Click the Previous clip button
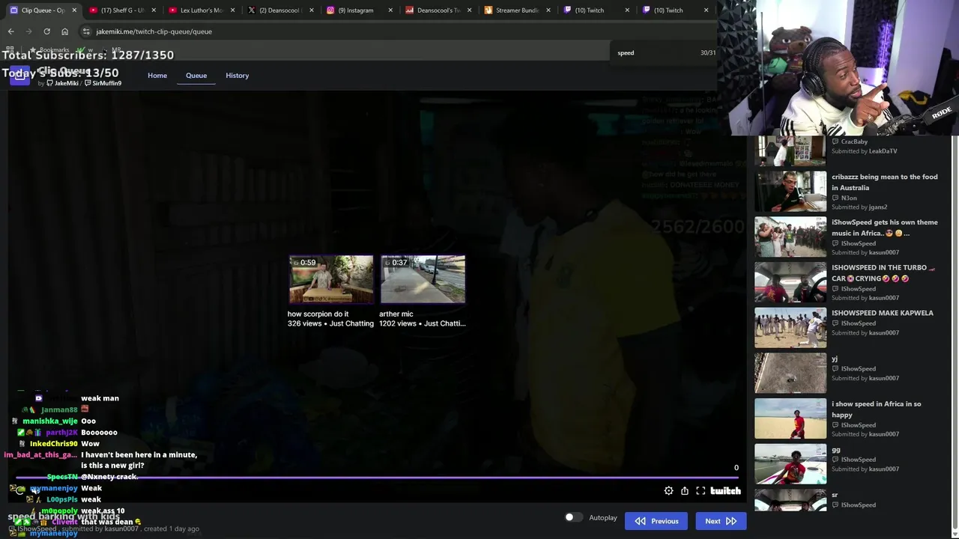This screenshot has width=959, height=539. point(656,521)
